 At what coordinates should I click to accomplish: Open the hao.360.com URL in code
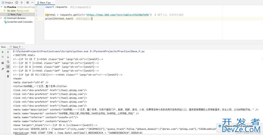pos(118,15)
